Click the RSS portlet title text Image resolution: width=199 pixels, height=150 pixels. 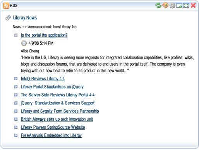coord(14,5)
